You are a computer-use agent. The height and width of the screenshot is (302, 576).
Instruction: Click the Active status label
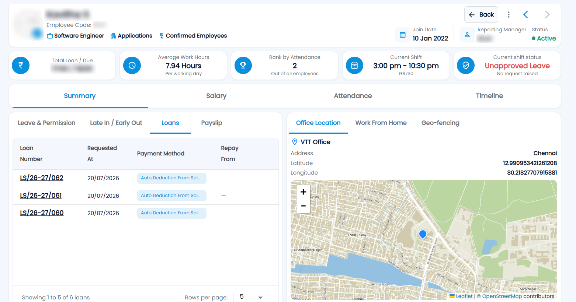[x=546, y=38]
